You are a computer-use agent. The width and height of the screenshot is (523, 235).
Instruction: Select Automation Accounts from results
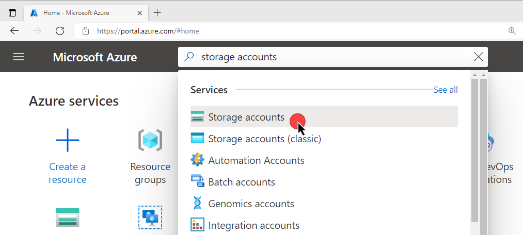point(256,160)
